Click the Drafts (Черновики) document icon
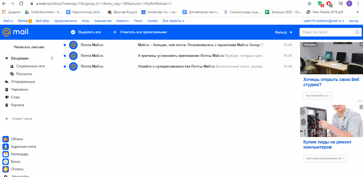This screenshot has height=177, width=363. [x=7, y=90]
